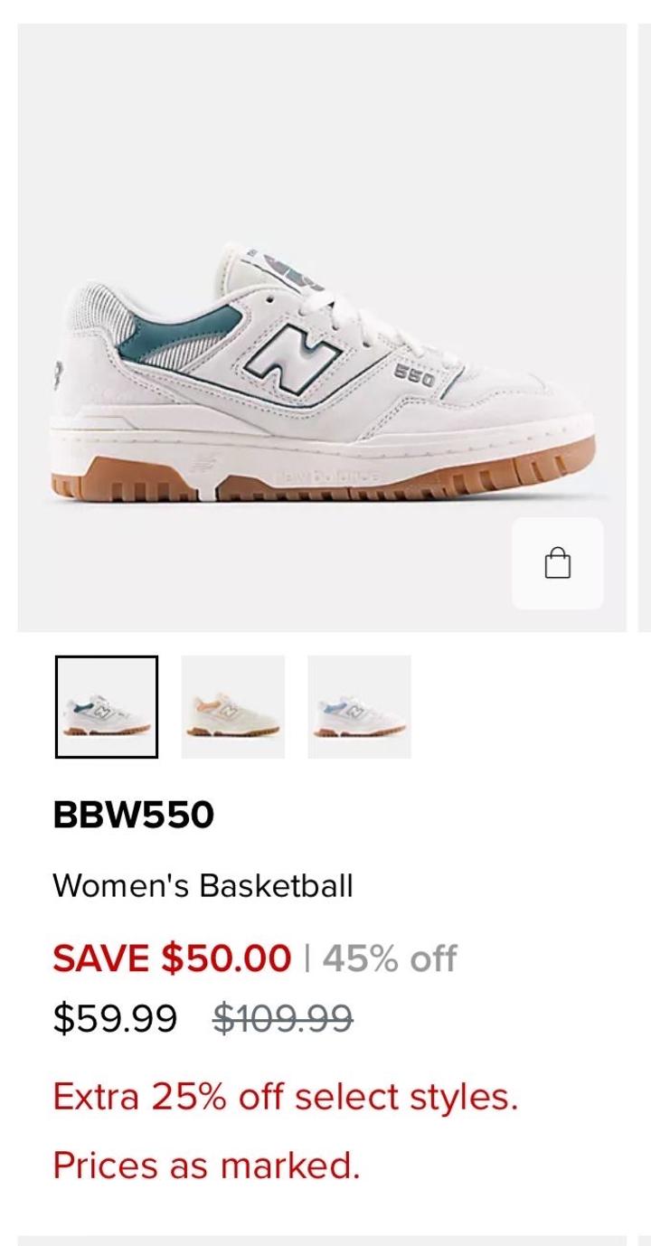The width and height of the screenshot is (651, 1246).
Task: Click the crossed-out $109.99 original price
Action: pyautogui.click(x=282, y=1019)
